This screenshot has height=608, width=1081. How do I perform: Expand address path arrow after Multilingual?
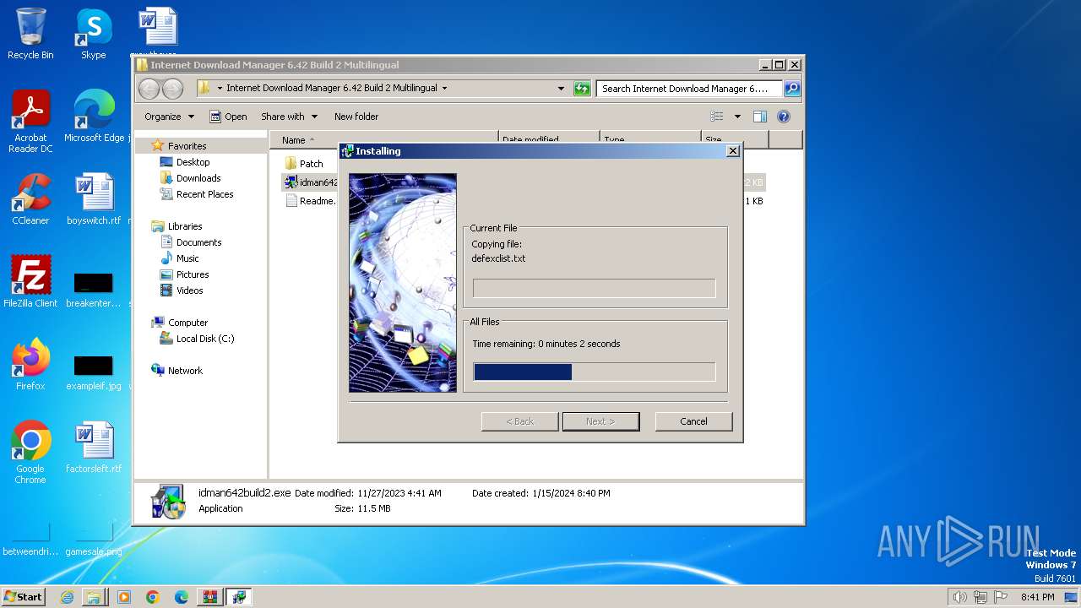pos(445,88)
